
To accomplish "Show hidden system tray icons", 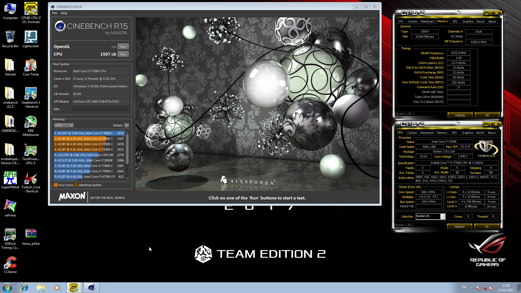I will [471, 288].
